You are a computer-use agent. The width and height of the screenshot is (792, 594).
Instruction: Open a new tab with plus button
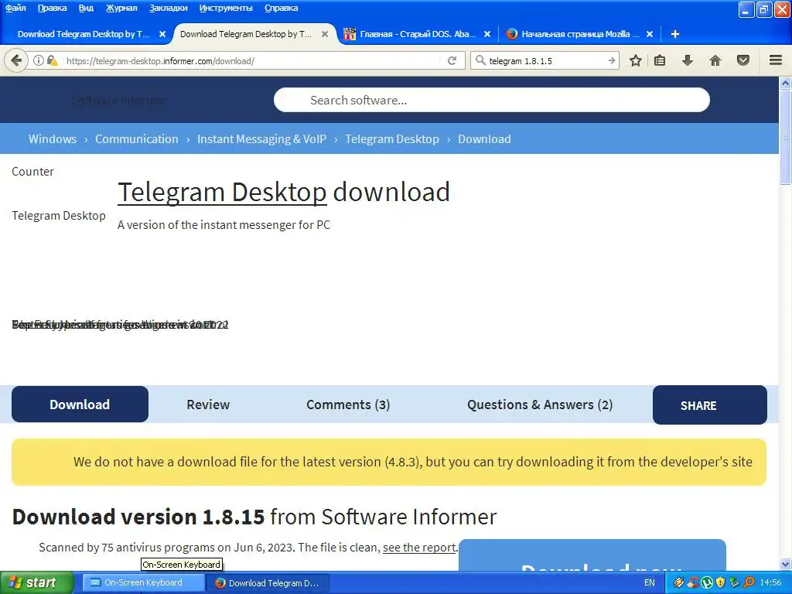(674, 34)
